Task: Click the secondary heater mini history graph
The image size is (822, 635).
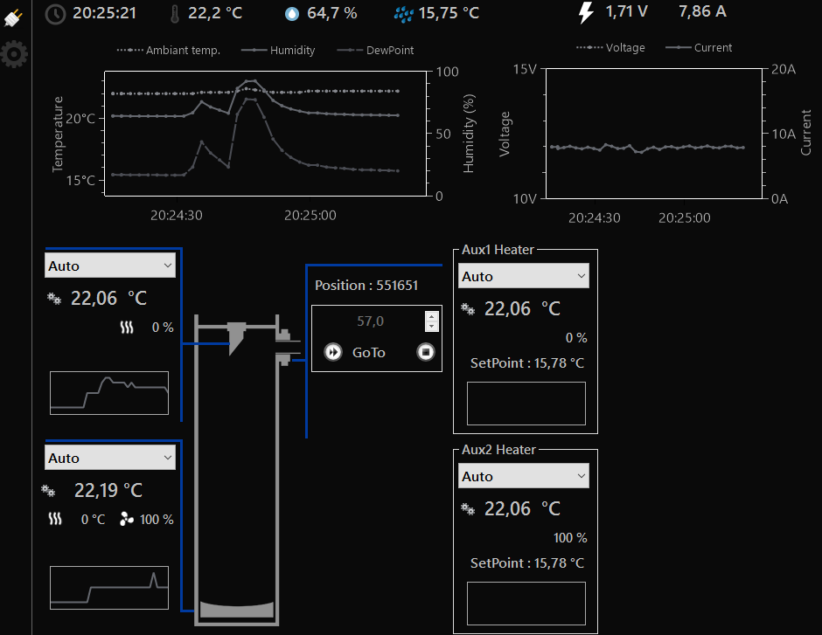Action: click(x=109, y=393)
